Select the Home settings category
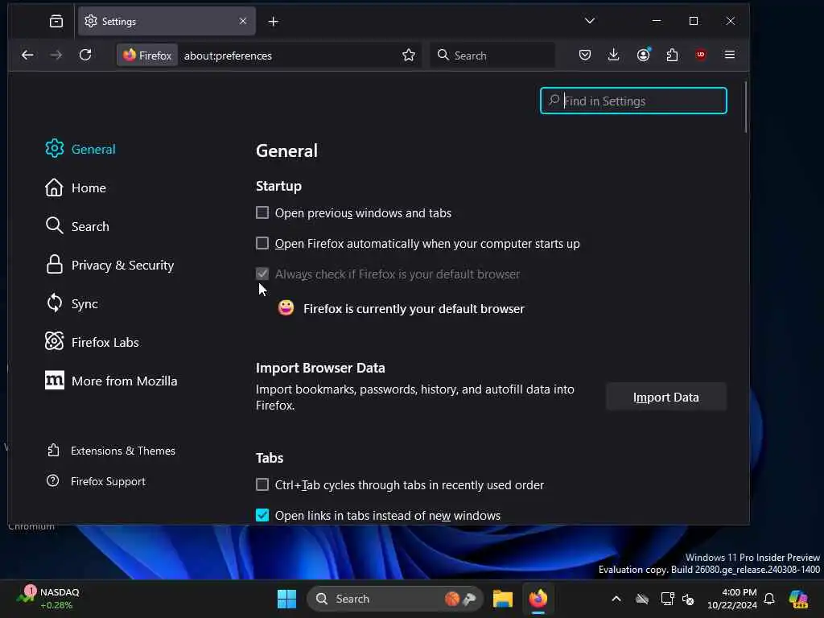This screenshot has height=618, width=824. [76, 187]
